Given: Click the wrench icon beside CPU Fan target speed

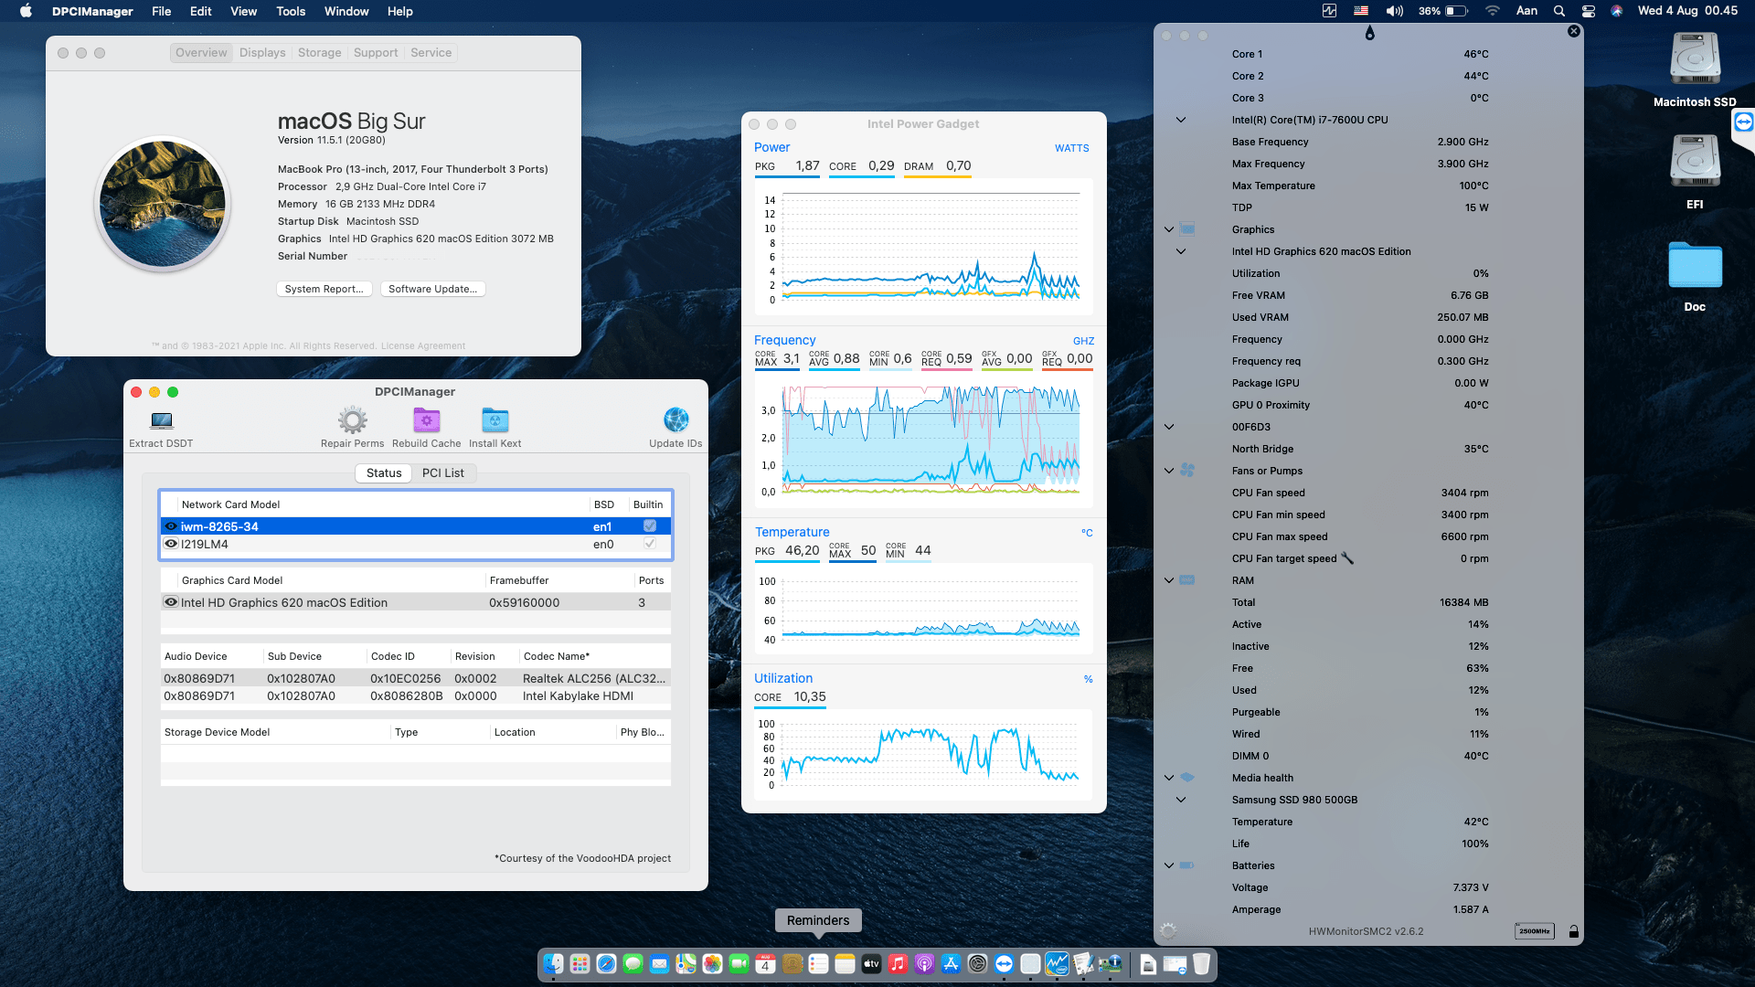Looking at the screenshot, I should (x=1347, y=558).
